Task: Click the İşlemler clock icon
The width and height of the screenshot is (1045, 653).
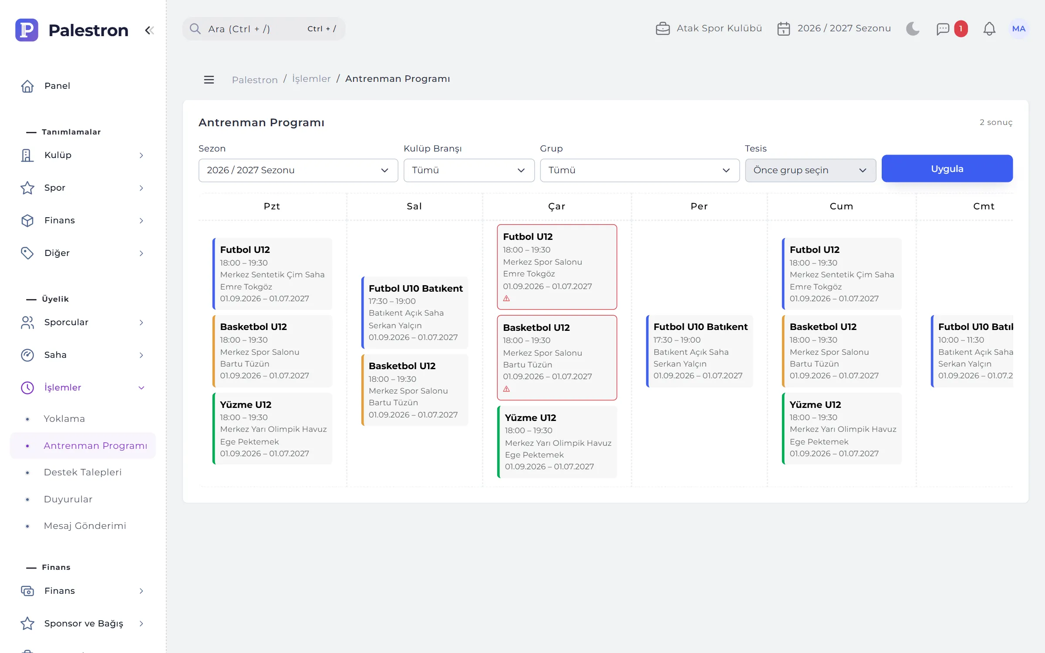Action: pos(27,387)
